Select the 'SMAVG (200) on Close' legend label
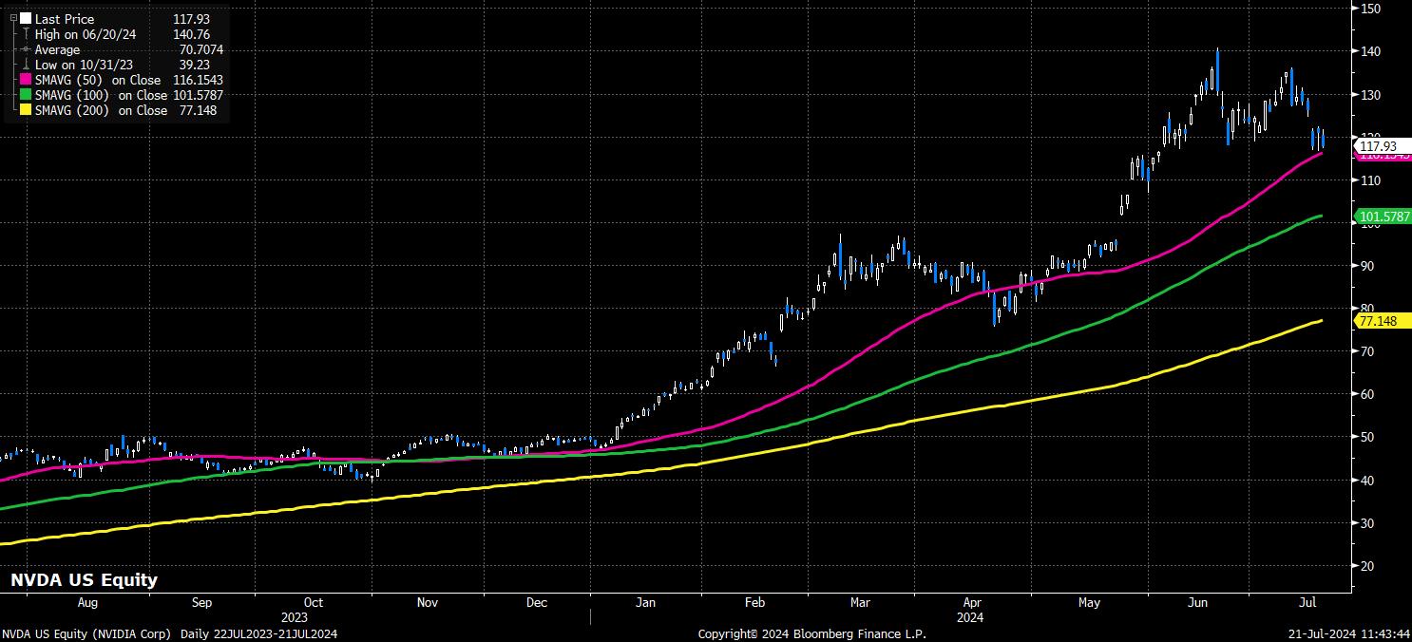This screenshot has width=1412, height=642. click(102, 110)
